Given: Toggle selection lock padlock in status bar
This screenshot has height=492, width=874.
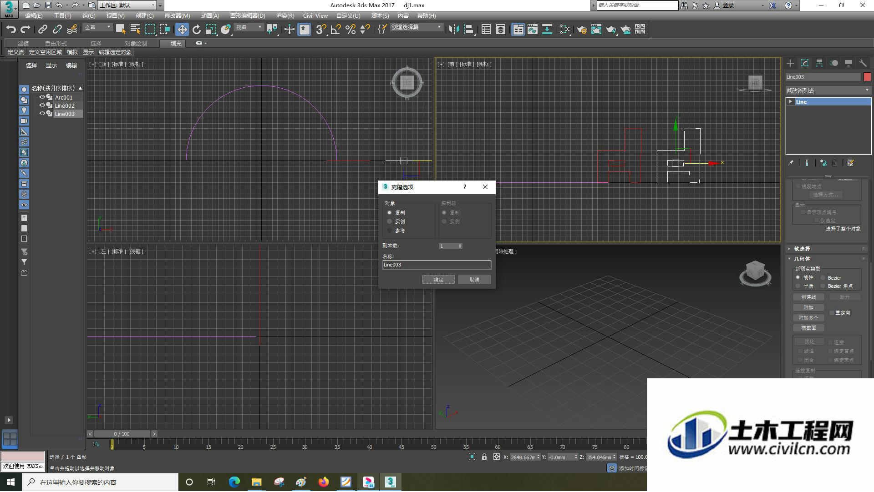Looking at the screenshot, I should [484, 457].
